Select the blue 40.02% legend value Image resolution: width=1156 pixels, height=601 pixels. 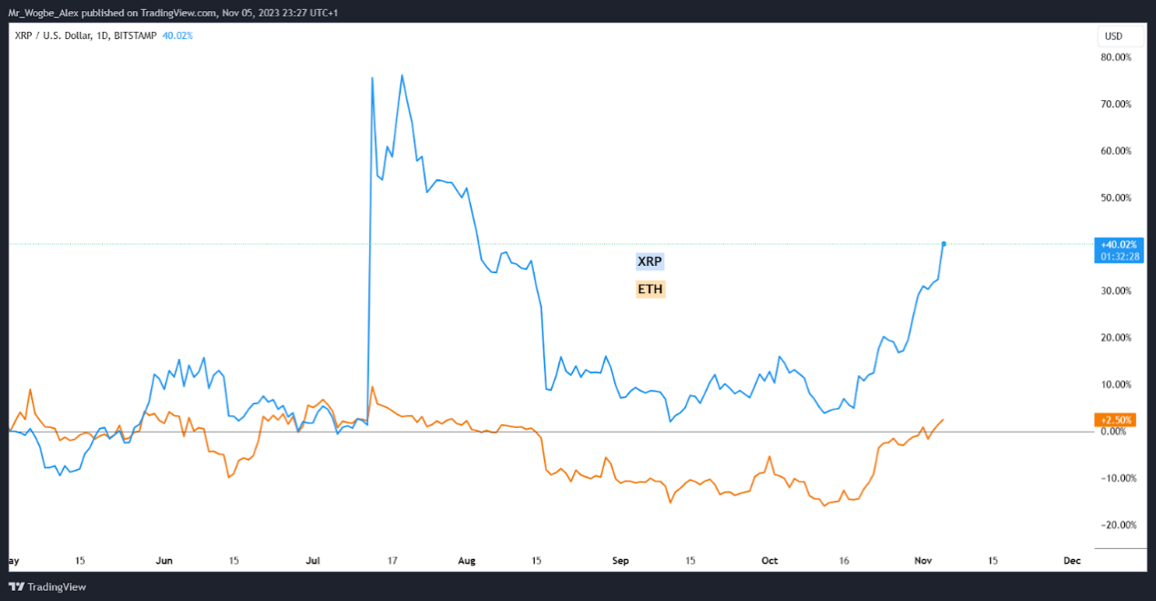pos(177,36)
